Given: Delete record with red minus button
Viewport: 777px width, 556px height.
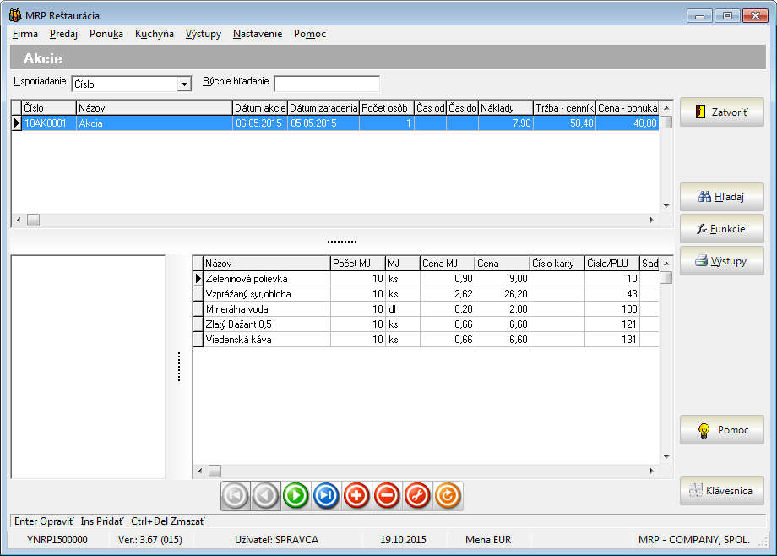Looking at the screenshot, I should coord(387,496).
